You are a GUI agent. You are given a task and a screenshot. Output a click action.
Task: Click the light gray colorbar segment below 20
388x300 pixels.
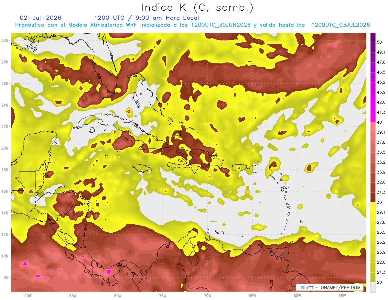coord(373,287)
